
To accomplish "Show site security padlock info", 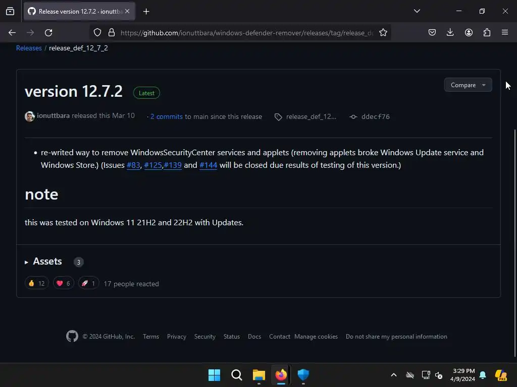I will click(x=112, y=33).
